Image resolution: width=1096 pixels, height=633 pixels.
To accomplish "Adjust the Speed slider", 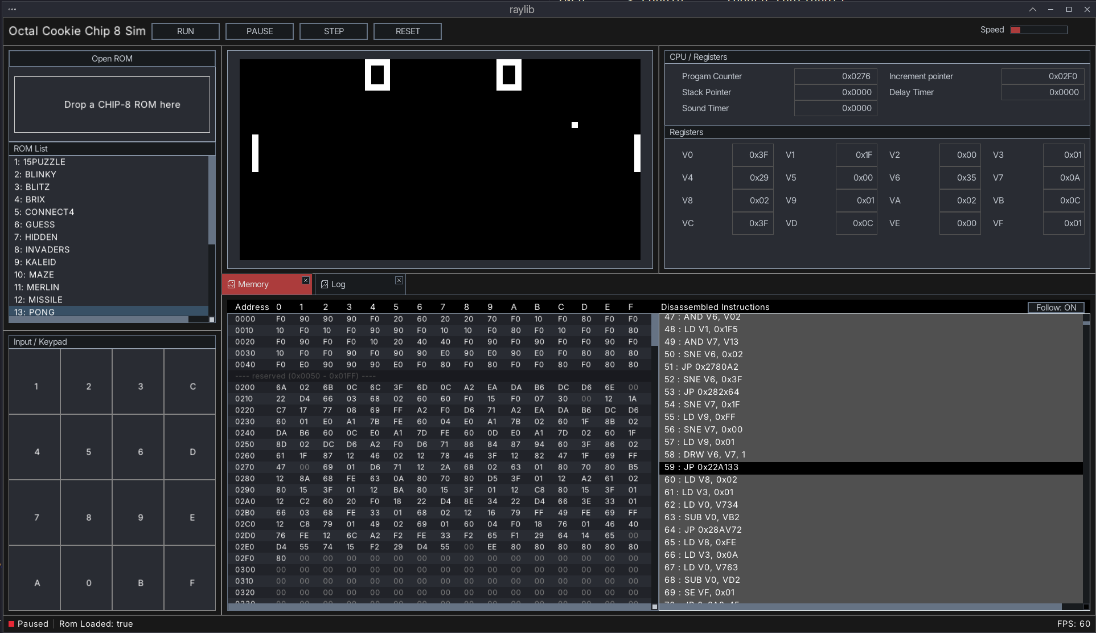I will [1038, 30].
